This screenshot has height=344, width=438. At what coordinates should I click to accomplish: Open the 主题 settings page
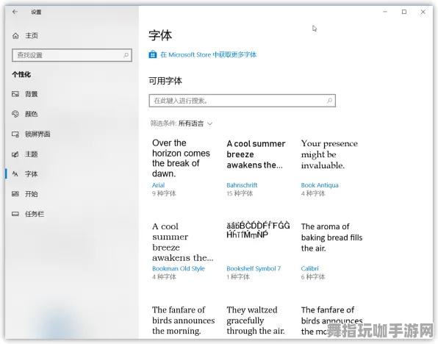32,154
